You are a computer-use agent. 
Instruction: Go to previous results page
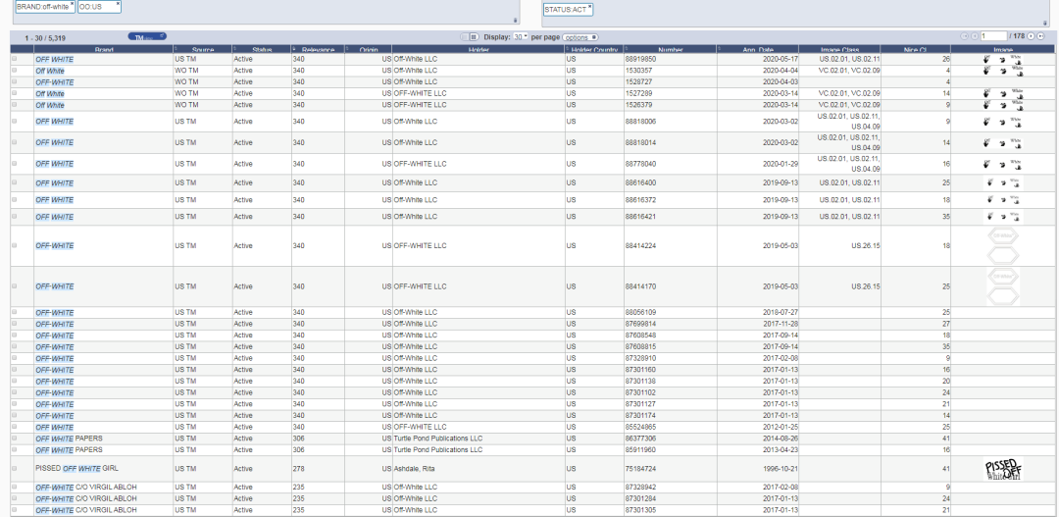pyautogui.click(x=974, y=36)
